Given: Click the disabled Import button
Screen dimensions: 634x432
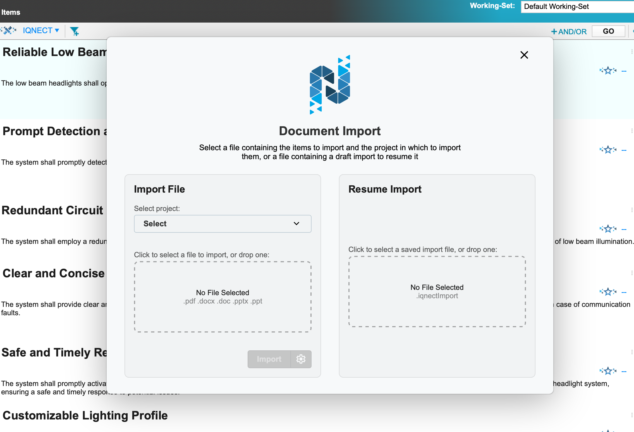Looking at the screenshot, I should (x=269, y=359).
